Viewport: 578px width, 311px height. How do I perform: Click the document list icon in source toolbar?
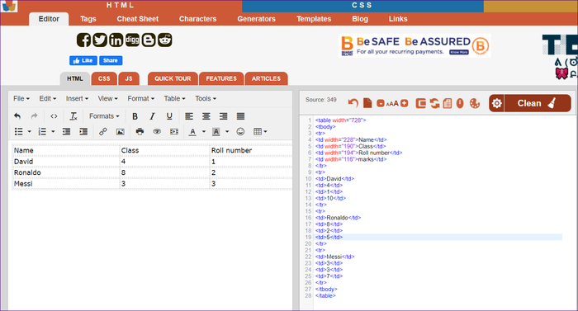click(x=448, y=104)
